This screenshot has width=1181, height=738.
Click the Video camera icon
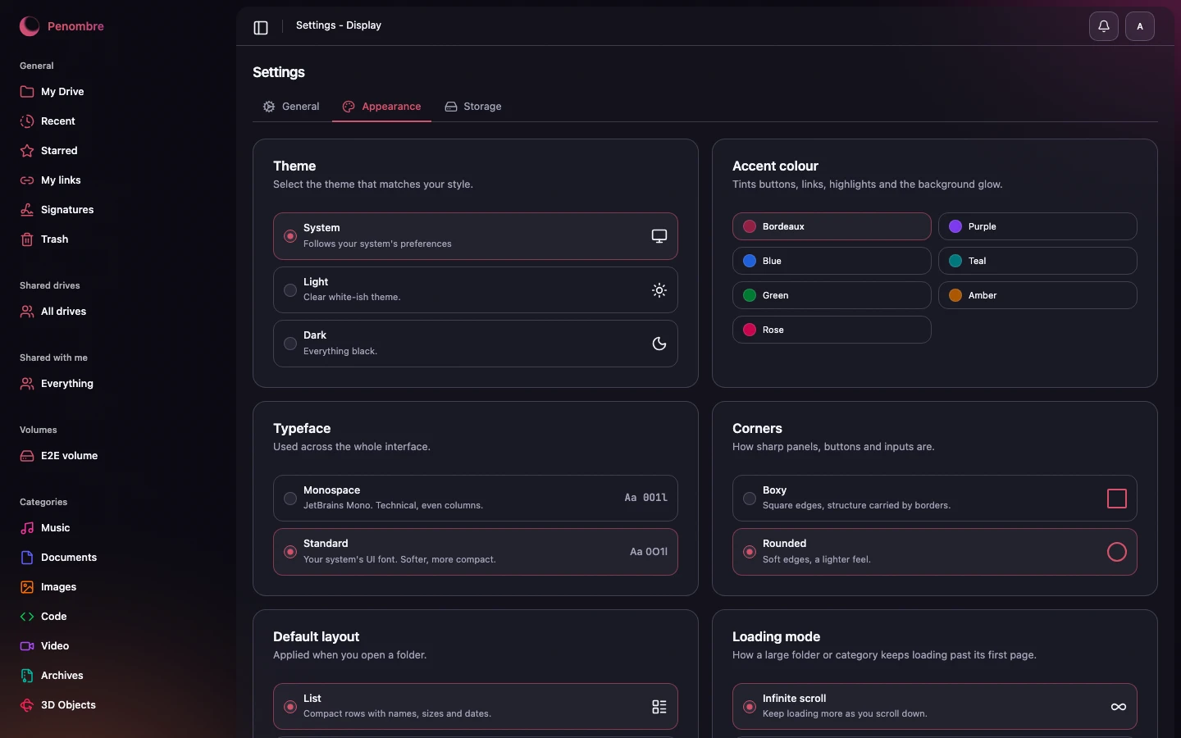27,646
